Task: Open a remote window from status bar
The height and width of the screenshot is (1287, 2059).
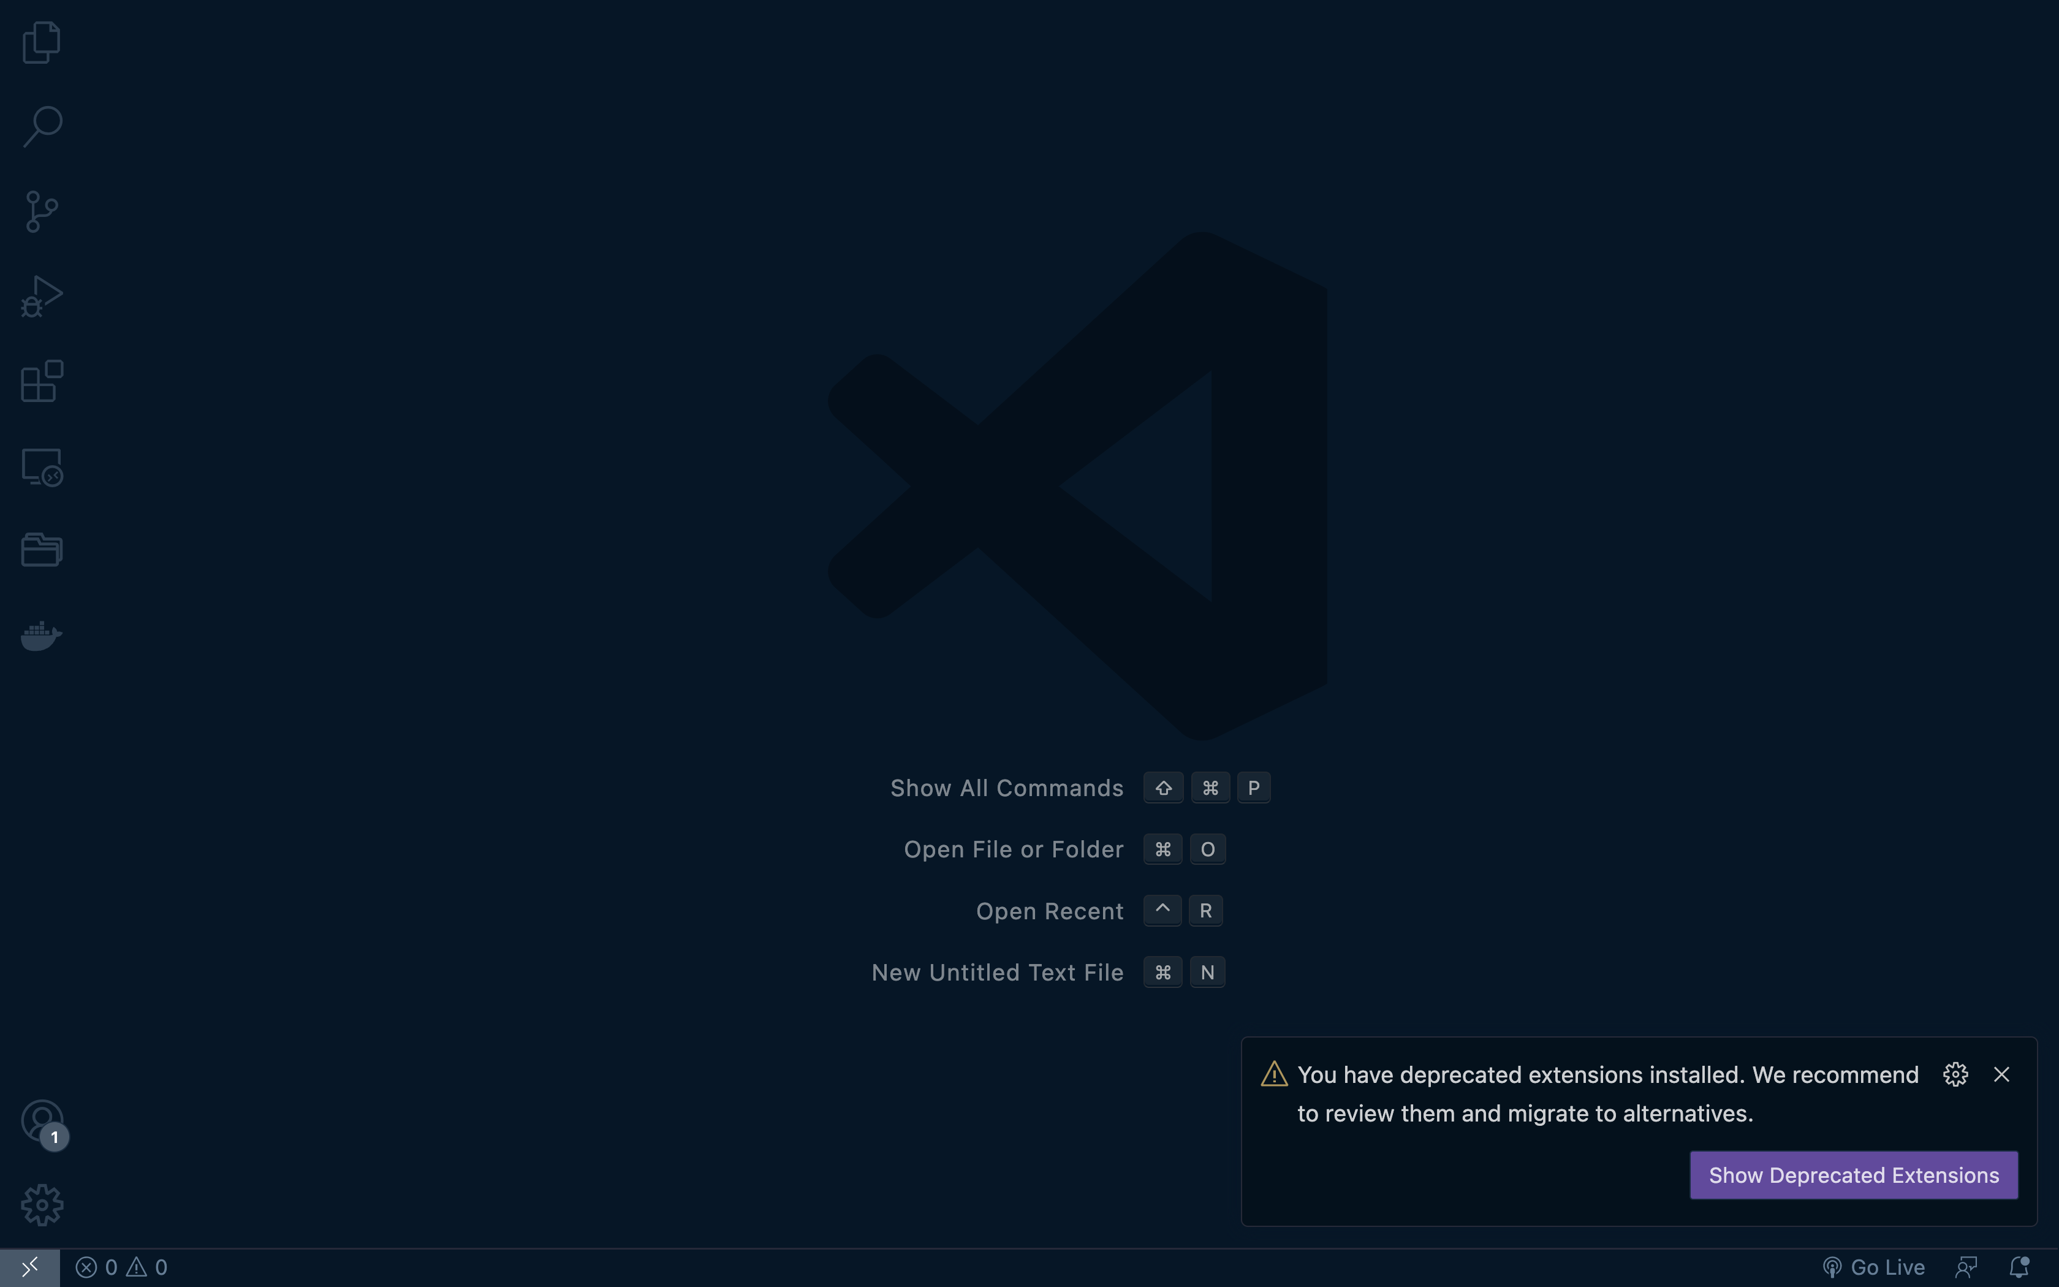Action: (30, 1267)
